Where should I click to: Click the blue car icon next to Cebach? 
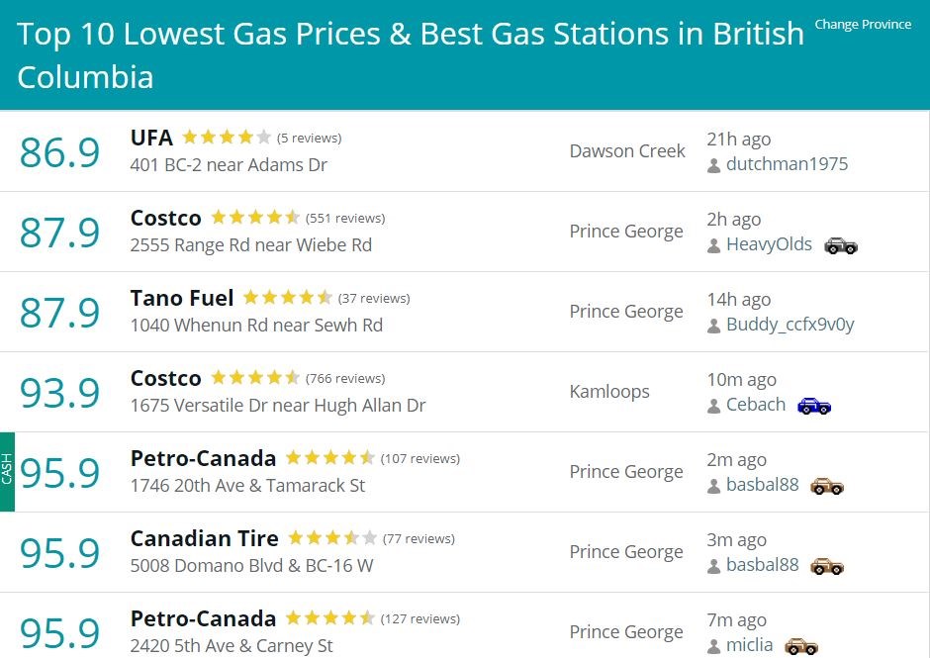814,406
